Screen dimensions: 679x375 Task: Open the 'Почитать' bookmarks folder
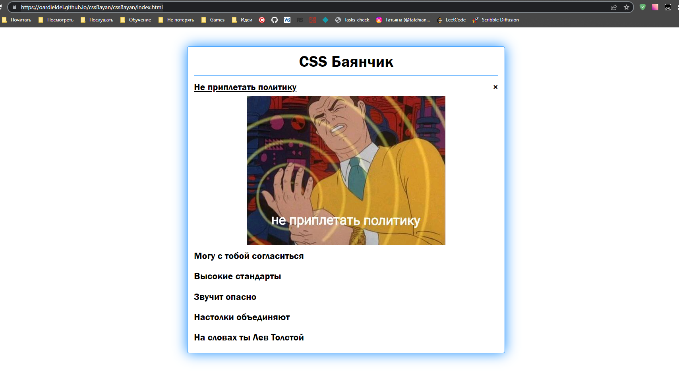[x=17, y=20]
